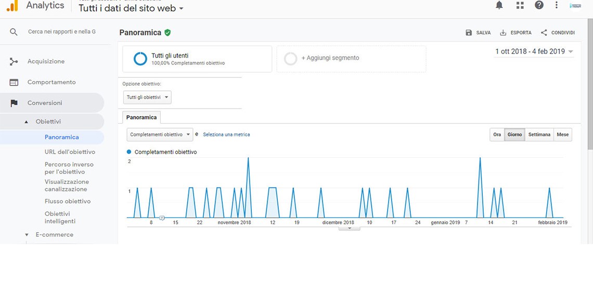This screenshot has width=593, height=284.
Task: Click the febbraio 2019 axis label
Action: (552, 222)
